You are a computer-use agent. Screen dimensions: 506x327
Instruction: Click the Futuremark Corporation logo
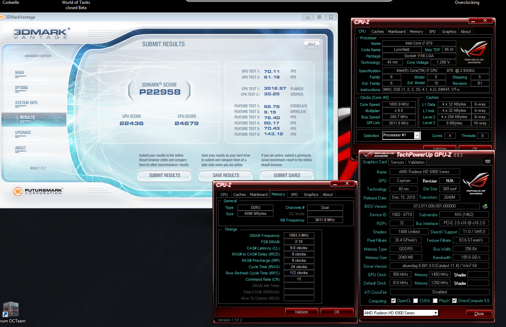[38, 191]
